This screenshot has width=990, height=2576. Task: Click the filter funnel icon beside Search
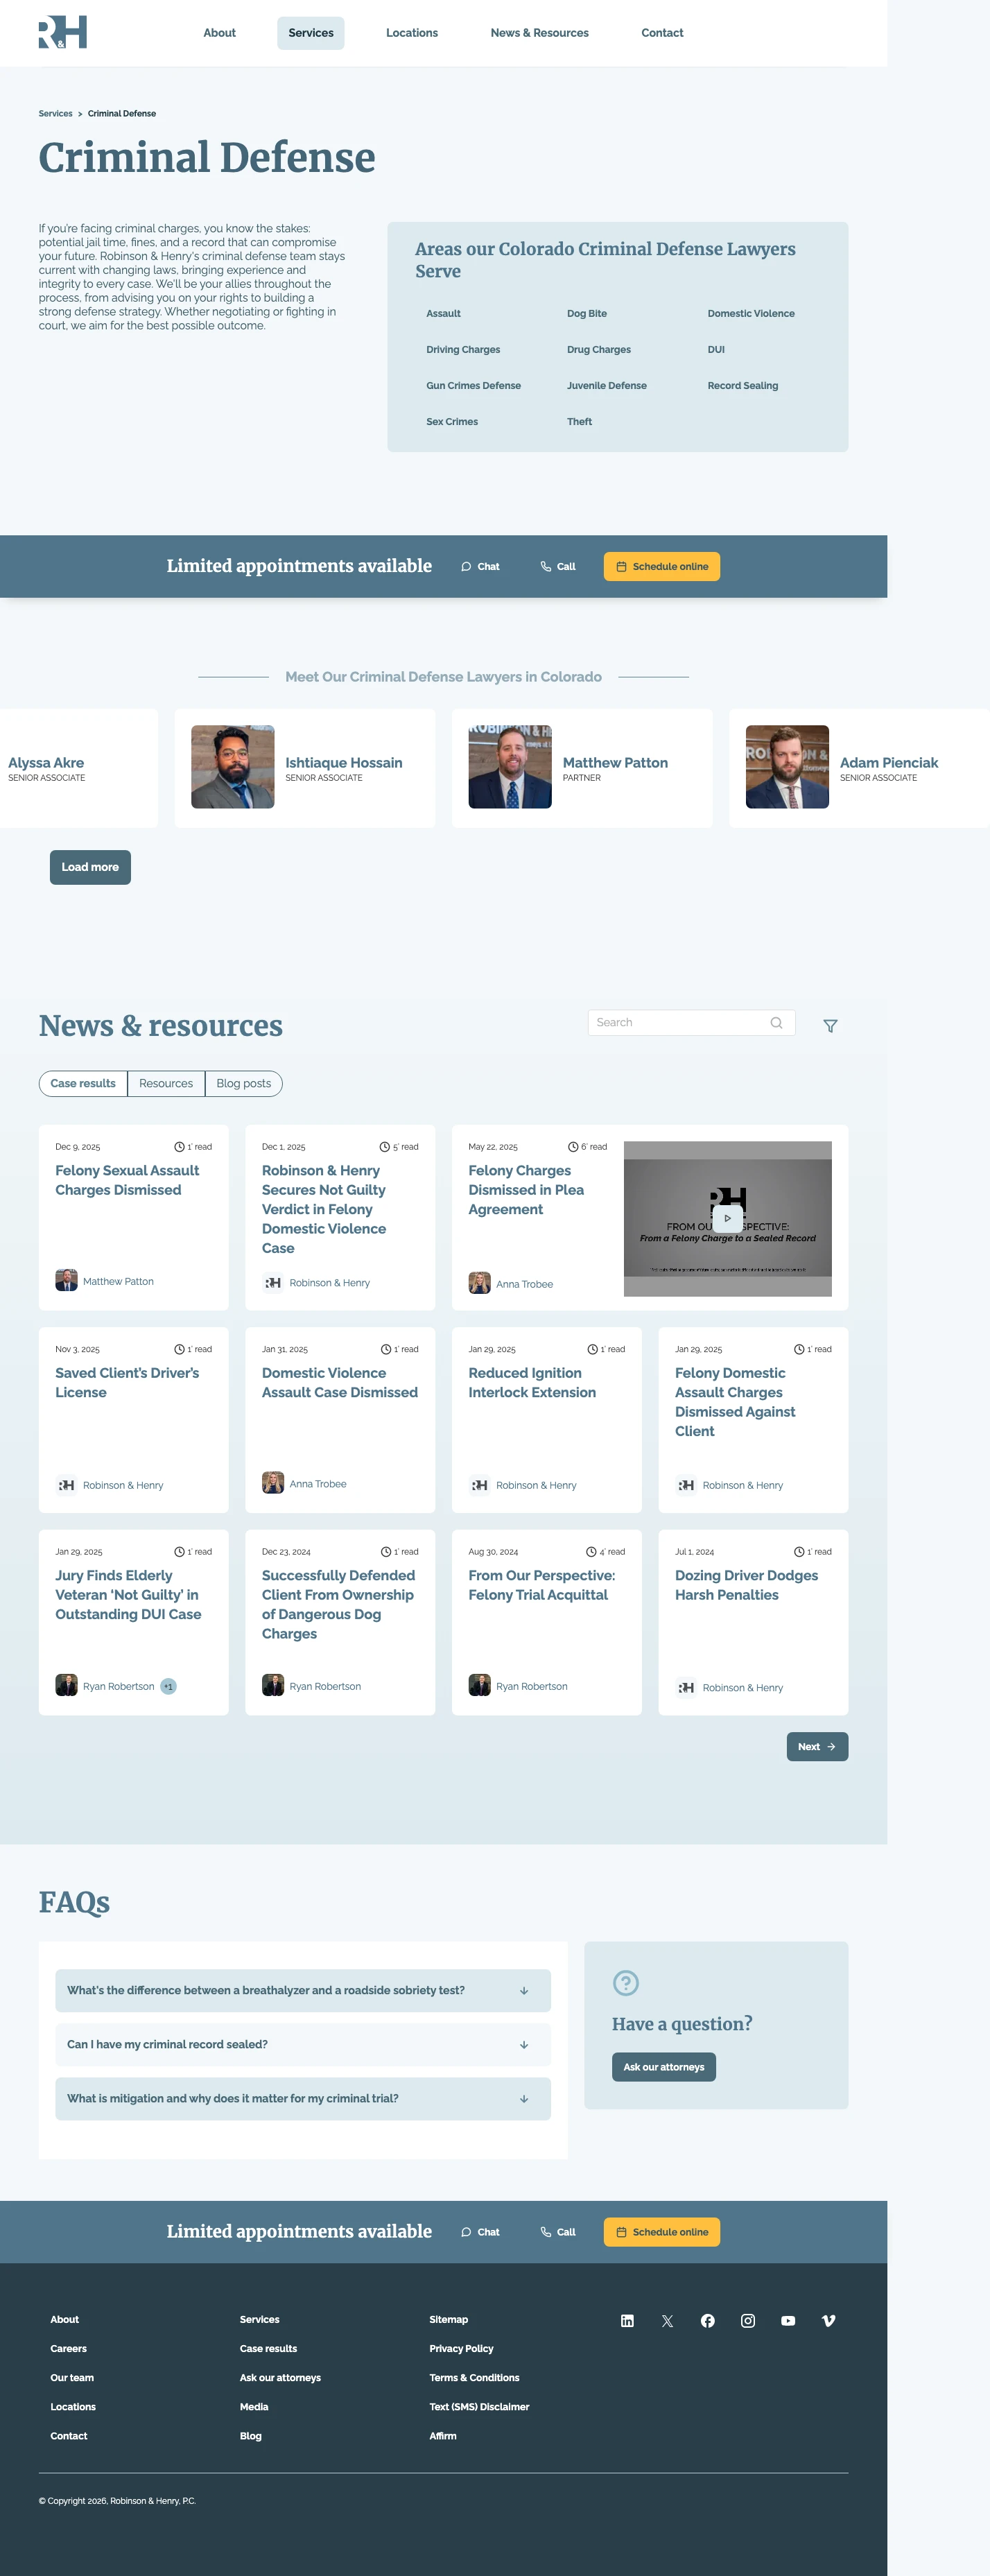click(x=830, y=1026)
